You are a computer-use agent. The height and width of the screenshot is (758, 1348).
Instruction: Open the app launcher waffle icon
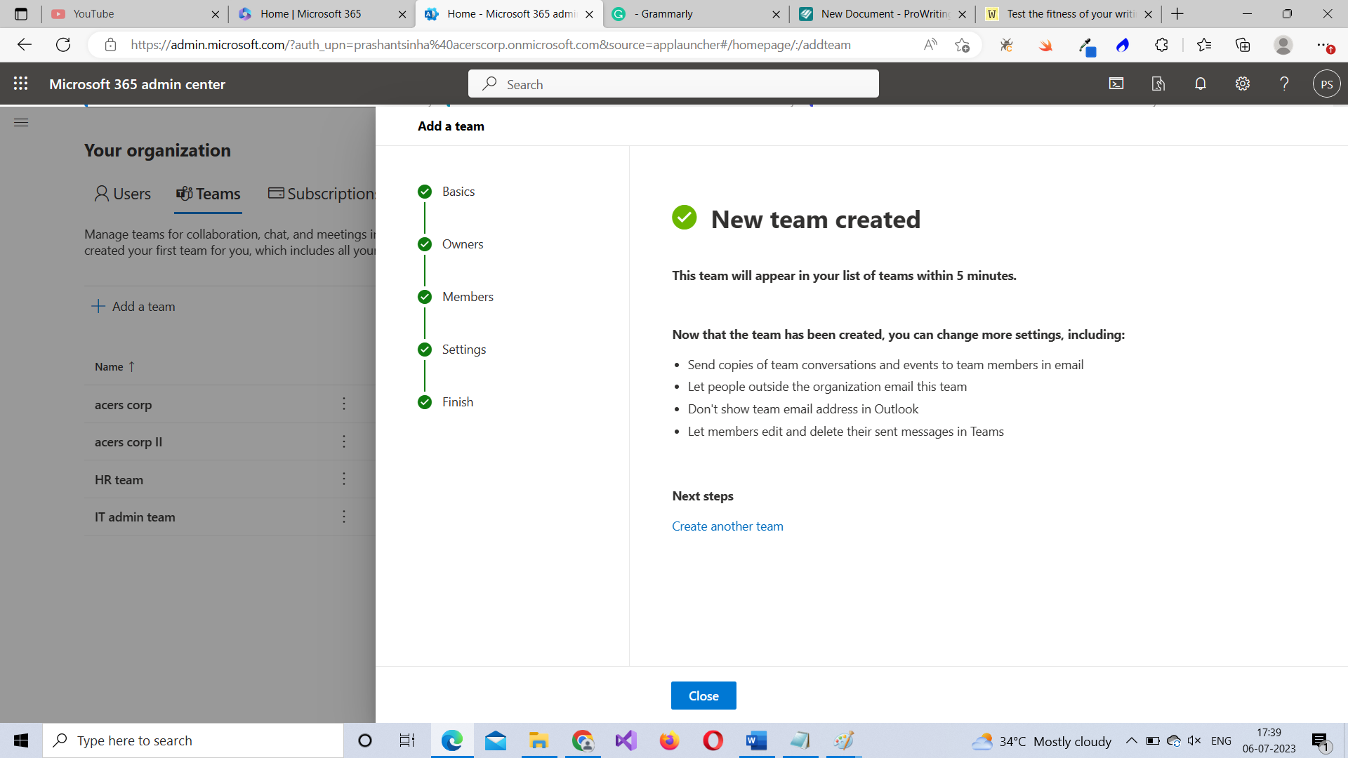pyautogui.click(x=21, y=84)
